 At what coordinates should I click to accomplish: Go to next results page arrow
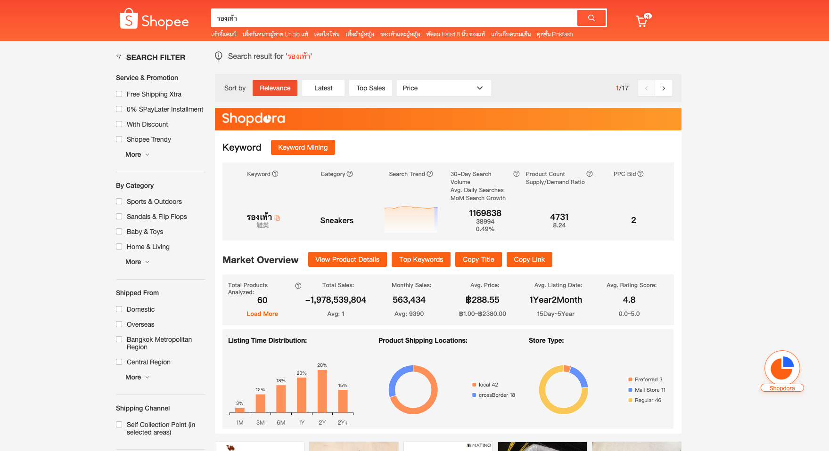(x=664, y=88)
